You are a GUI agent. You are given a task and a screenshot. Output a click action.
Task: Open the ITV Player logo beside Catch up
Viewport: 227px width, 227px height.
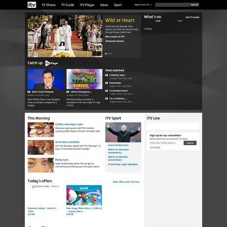coord(52,63)
